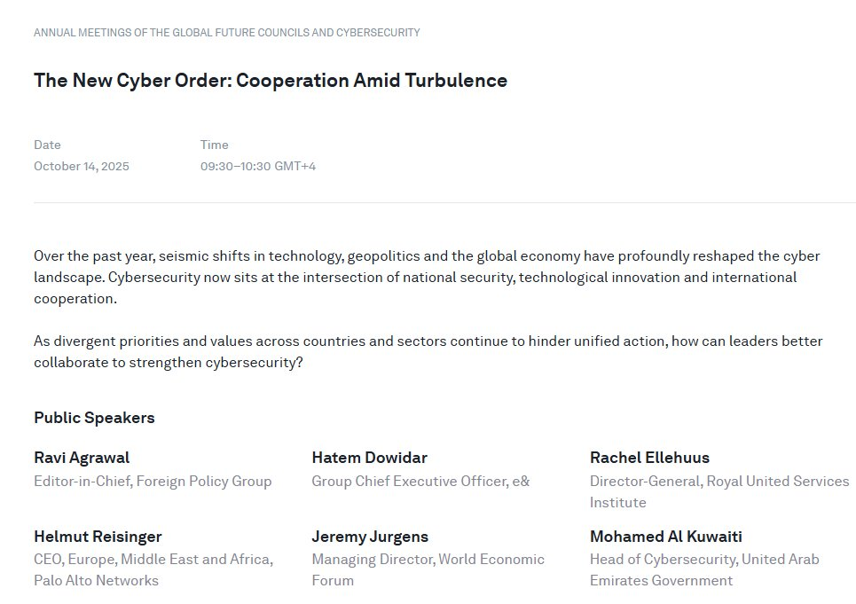Click 'Editor-in-Chief, Foreign Policy Group' subtitle
Viewport: 856px width, 604px height.
coord(153,481)
